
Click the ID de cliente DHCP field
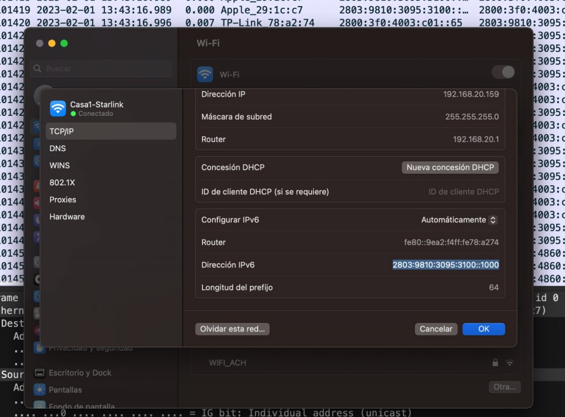click(x=463, y=192)
